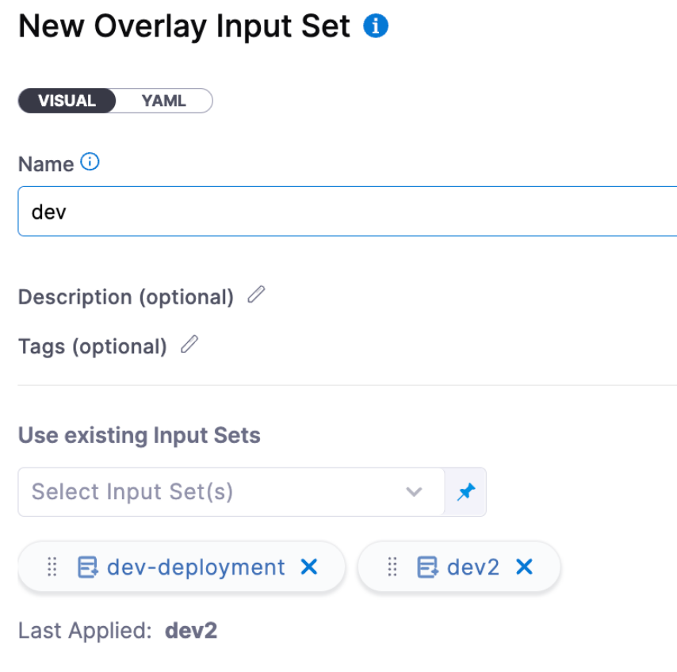The height and width of the screenshot is (672, 677).
Task: Focus the Name text field containing dev
Action: [x=347, y=212]
